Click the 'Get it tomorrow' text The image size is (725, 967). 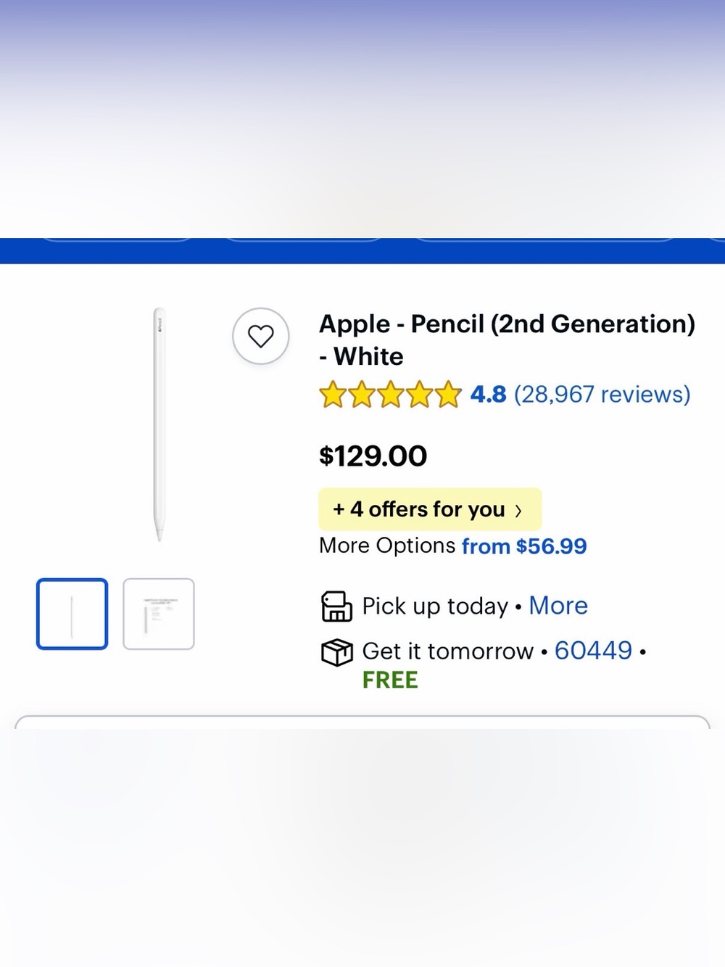tap(447, 651)
